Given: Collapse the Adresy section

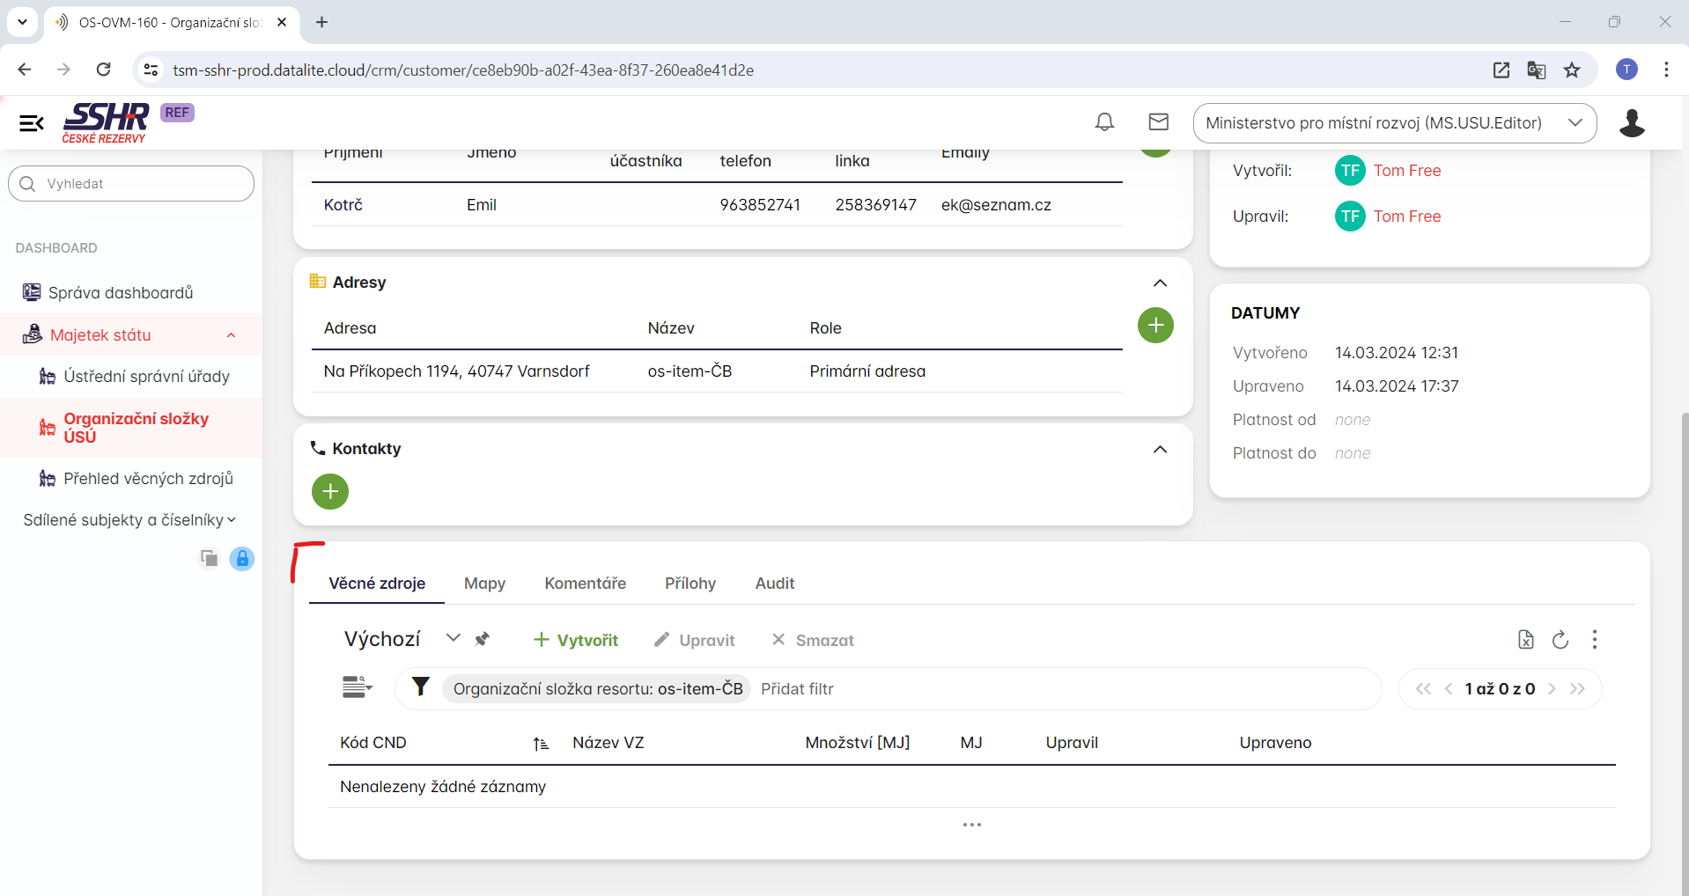Looking at the screenshot, I should (x=1160, y=283).
